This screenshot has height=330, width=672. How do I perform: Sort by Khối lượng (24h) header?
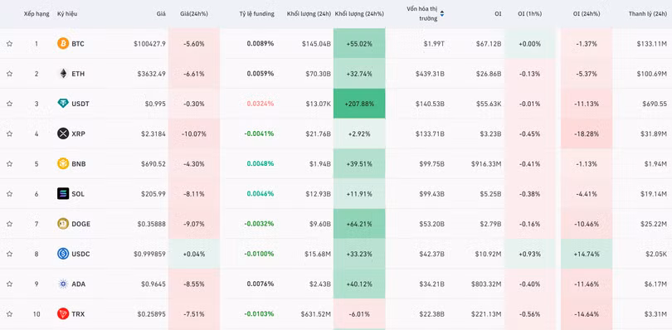[x=309, y=14]
